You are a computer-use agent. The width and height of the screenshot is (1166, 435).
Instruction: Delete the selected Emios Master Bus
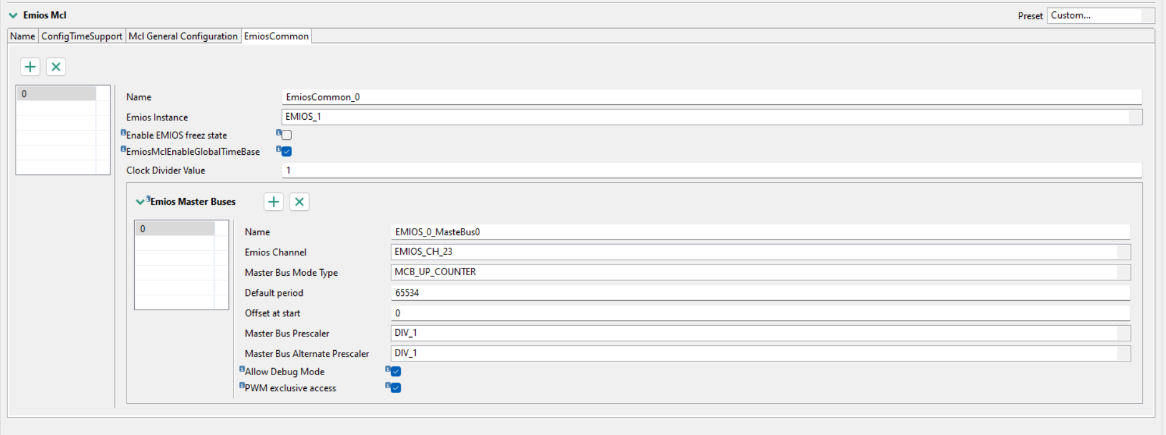click(x=299, y=202)
